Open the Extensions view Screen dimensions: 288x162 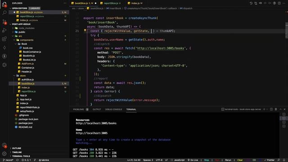[x=4, y=39]
